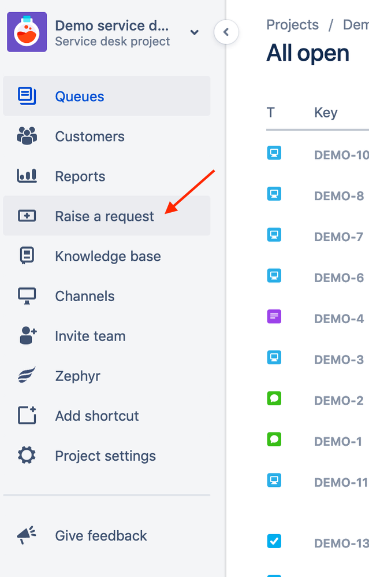
Task: Click the issue type icon for DEMO-10
Action: (x=274, y=153)
